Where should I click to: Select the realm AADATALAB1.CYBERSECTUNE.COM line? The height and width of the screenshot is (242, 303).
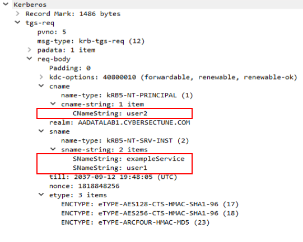[120, 122]
